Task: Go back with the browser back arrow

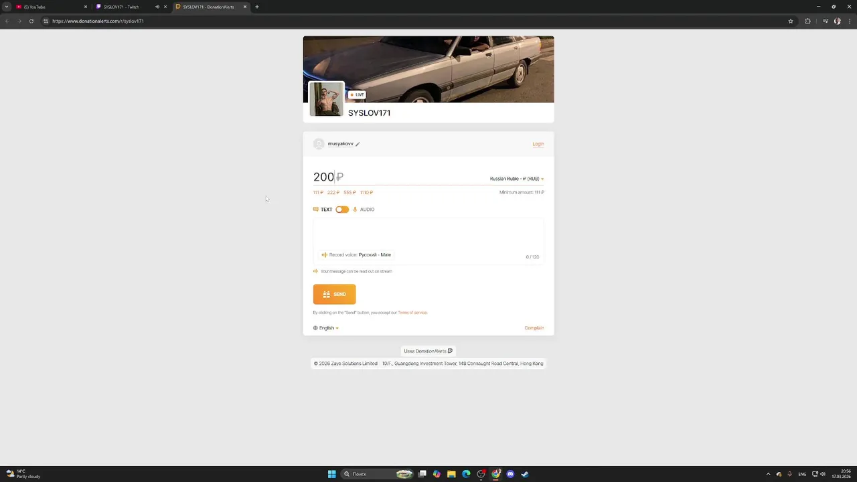Action: (7, 21)
